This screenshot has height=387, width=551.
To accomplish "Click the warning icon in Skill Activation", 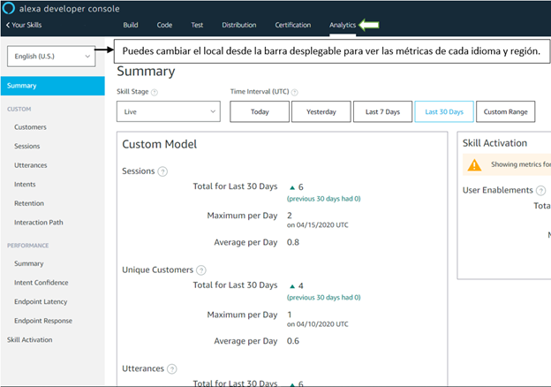I will click(x=474, y=164).
